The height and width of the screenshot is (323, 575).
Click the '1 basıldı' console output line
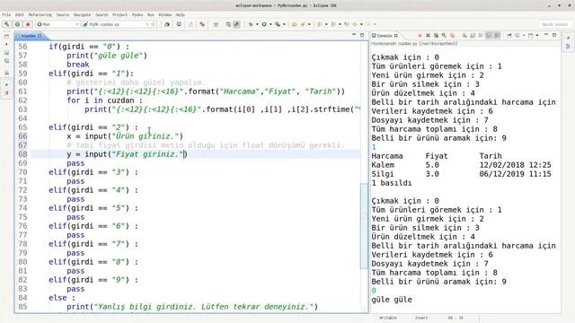point(392,183)
